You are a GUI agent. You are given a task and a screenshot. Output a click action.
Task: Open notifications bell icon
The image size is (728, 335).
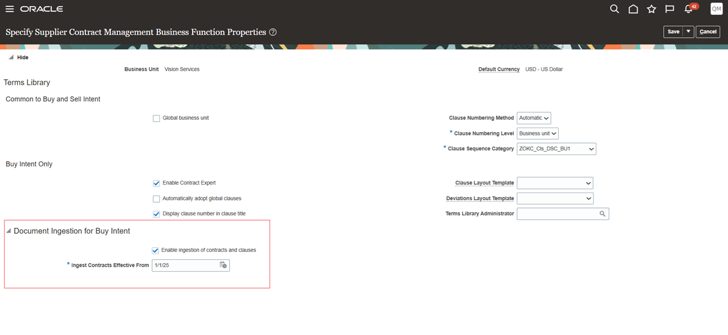coord(690,9)
